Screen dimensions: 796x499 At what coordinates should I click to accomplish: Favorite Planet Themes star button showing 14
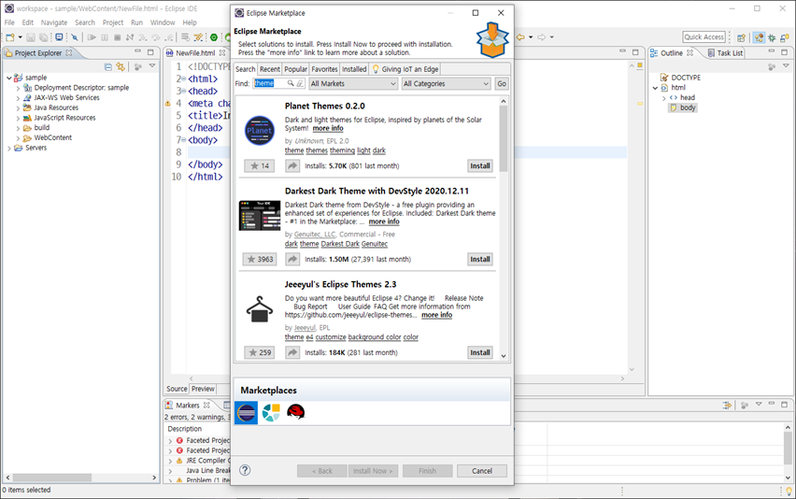coord(260,166)
